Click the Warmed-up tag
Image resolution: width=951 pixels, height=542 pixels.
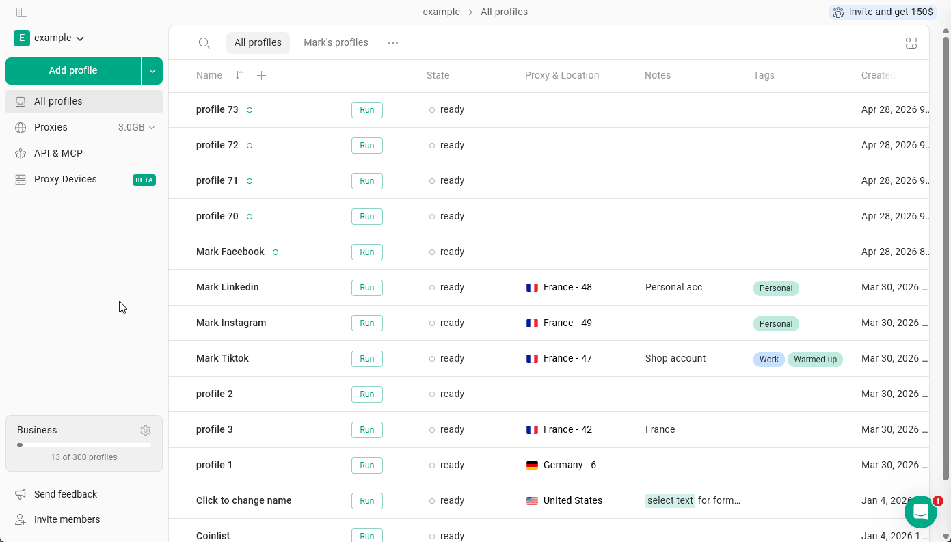pos(815,360)
